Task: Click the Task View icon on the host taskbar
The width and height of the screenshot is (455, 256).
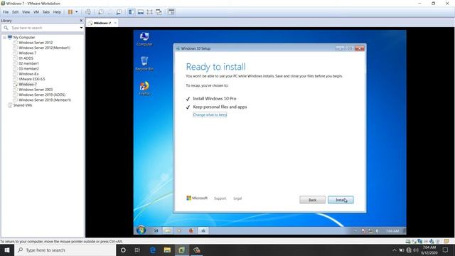Action: 137,250
